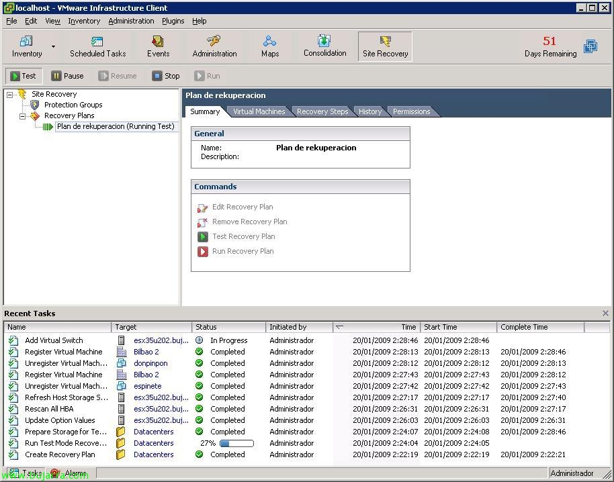Close the Recent Tasks panel
Viewport: 614px width, 482px height.
pyautogui.click(x=605, y=314)
